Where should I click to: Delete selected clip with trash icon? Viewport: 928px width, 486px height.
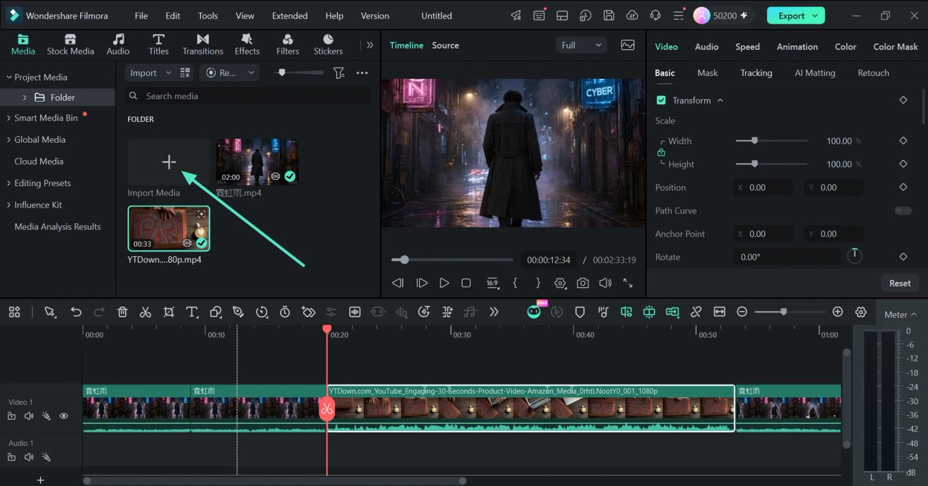[122, 312]
